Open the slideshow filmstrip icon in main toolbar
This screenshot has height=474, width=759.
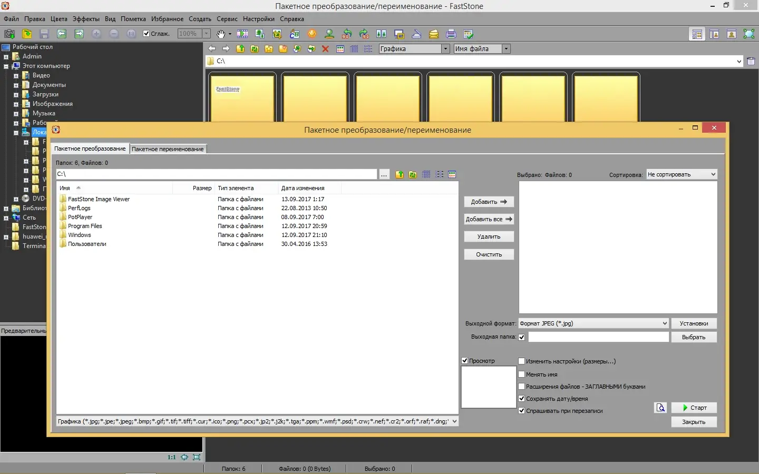[x=242, y=34]
